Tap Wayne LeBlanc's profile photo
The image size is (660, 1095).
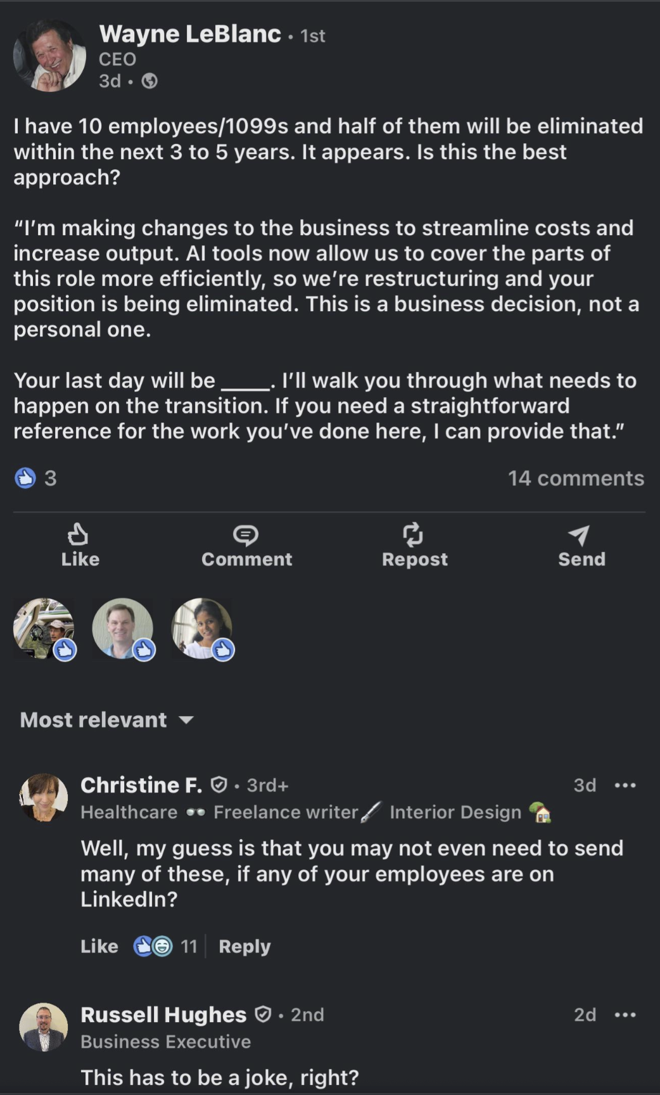[49, 56]
